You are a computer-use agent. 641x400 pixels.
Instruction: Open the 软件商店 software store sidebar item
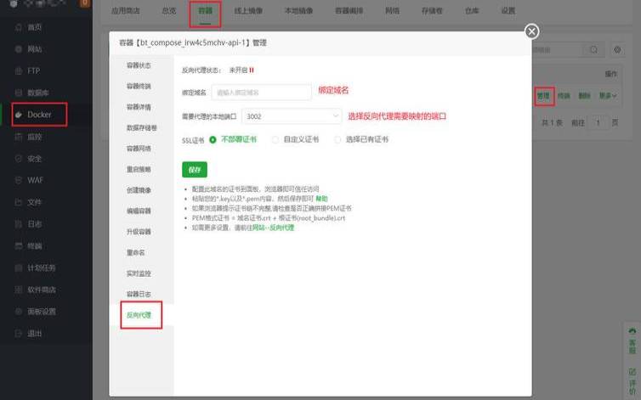(41, 290)
